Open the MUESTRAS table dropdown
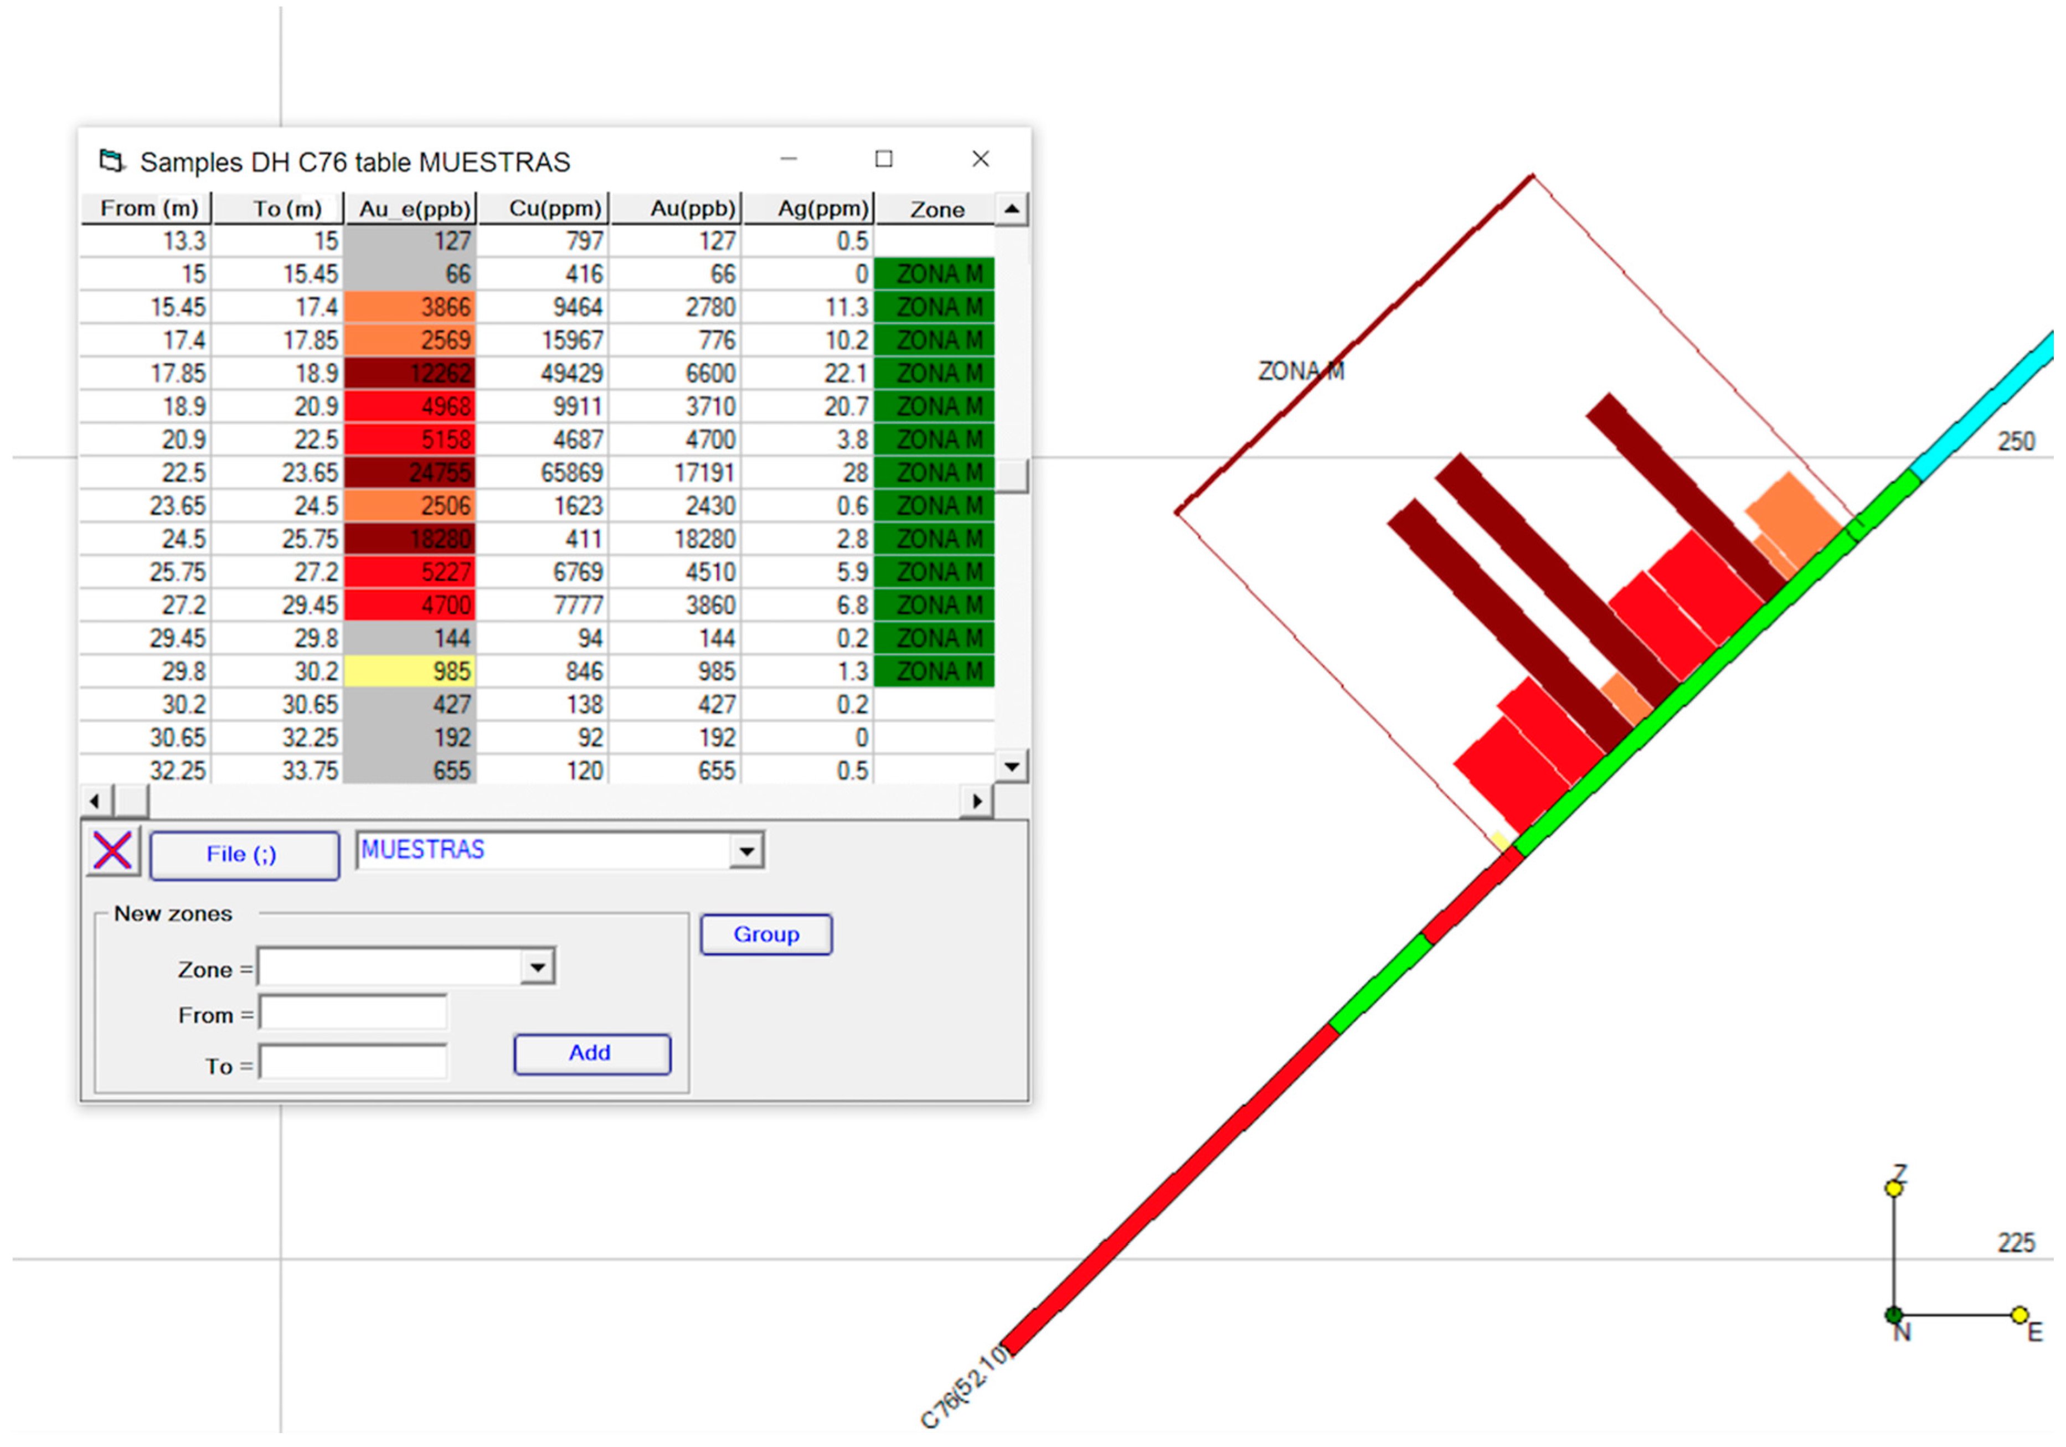Screen dimensions: 2066x1447 tap(747, 851)
